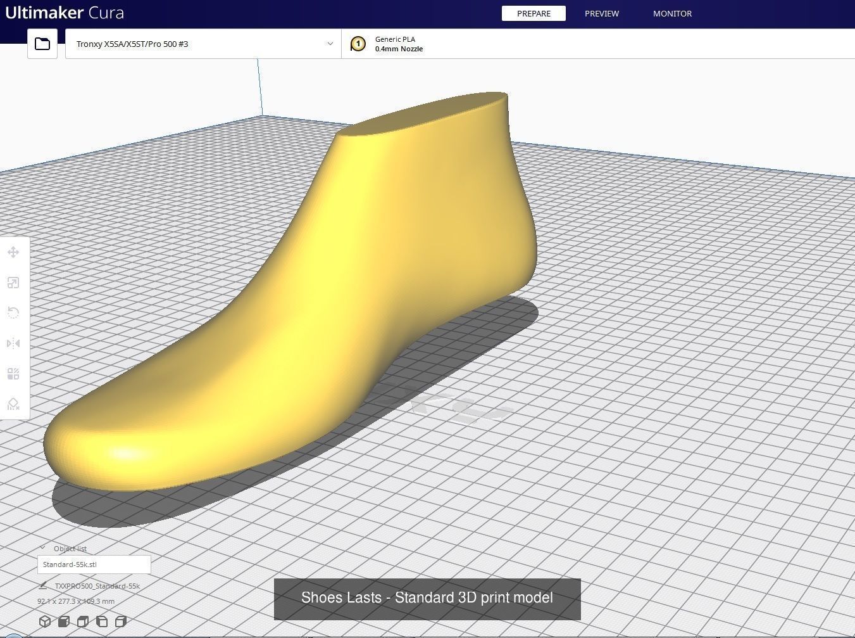Click the Ultimaker Cura logo
The height and width of the screenshot is (638, 855).
click(x=64, y=13)
